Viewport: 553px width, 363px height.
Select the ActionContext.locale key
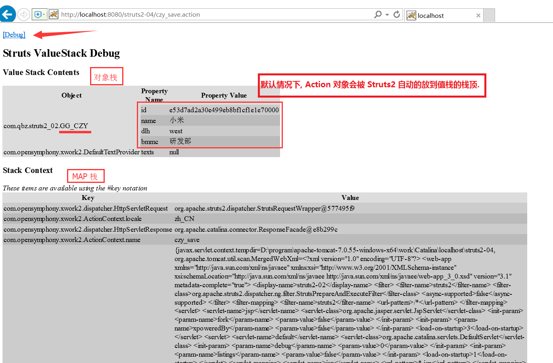[73, 219]
